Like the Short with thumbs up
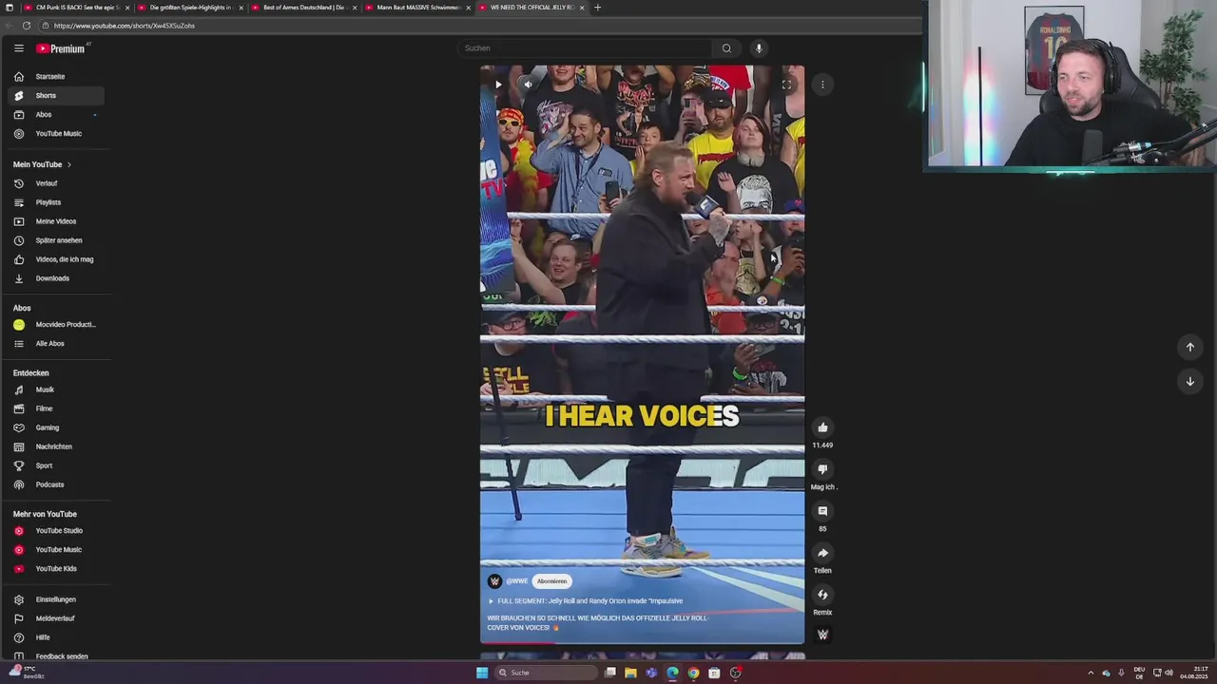 (x=822, y=427)
